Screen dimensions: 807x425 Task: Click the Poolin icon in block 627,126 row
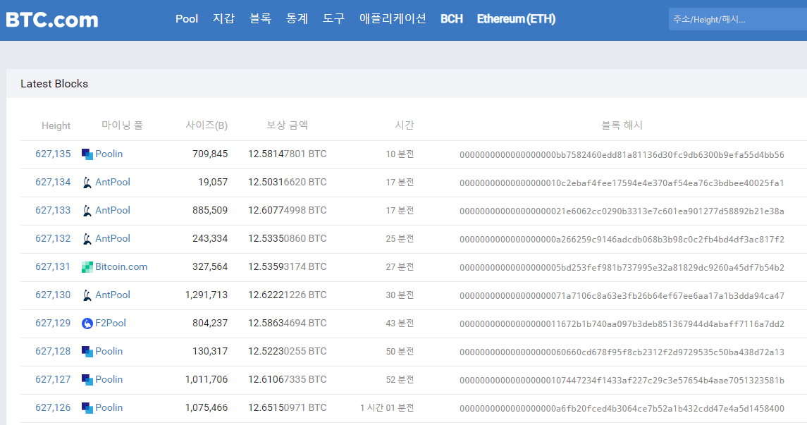[87, 408]
